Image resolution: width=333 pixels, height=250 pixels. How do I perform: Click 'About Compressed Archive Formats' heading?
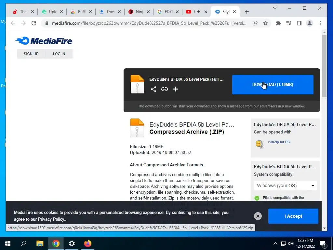[x=166, y=165]
